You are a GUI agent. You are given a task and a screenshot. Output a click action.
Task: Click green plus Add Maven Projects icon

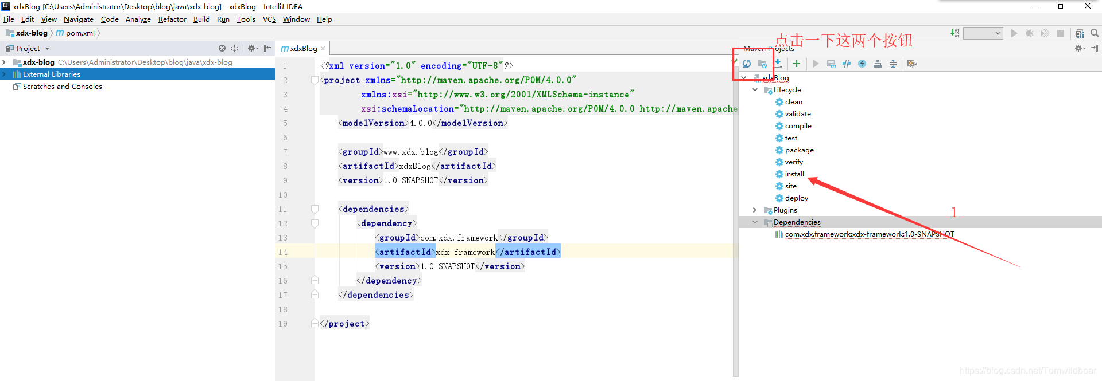coord(797,64)
